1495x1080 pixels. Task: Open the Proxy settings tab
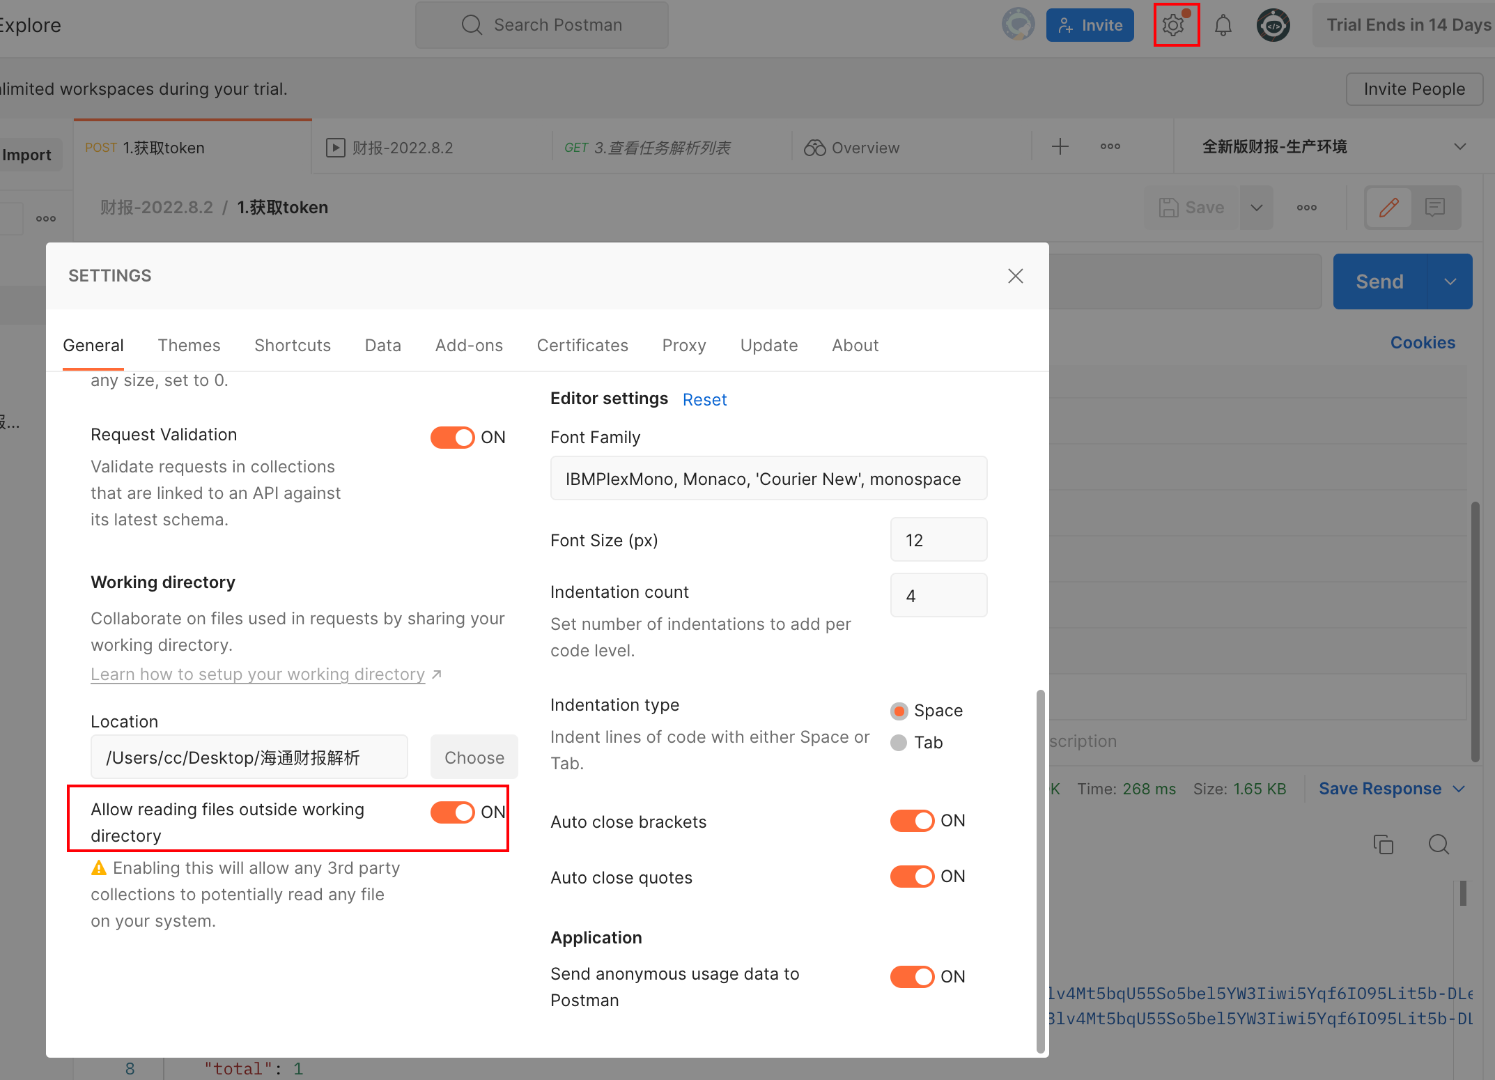(683, 346)
